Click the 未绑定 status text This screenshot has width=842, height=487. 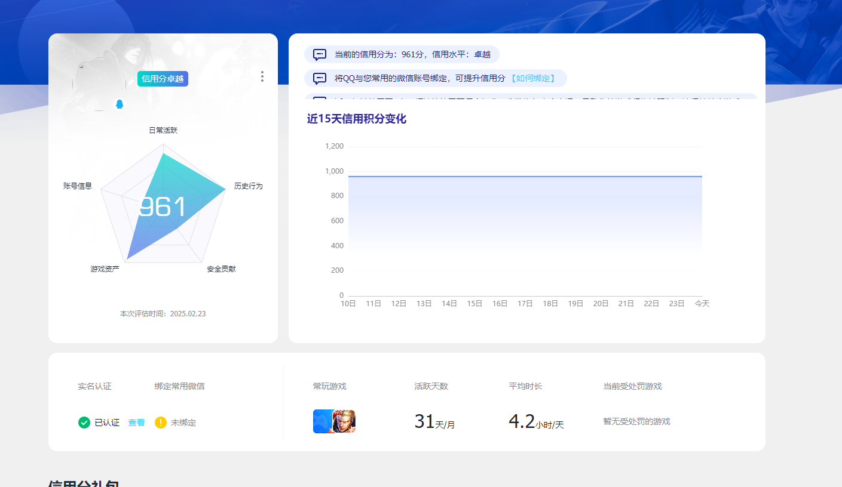click(183, 423)
